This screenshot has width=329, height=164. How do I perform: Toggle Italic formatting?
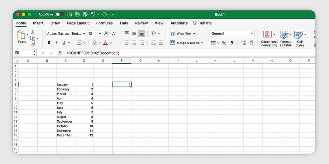pos(56,43)
